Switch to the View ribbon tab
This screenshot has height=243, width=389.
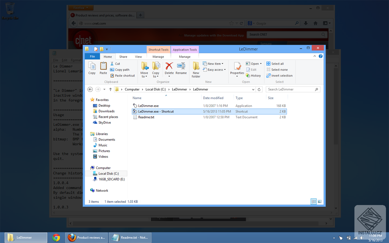pyautogui.click(x=138, y=57)
